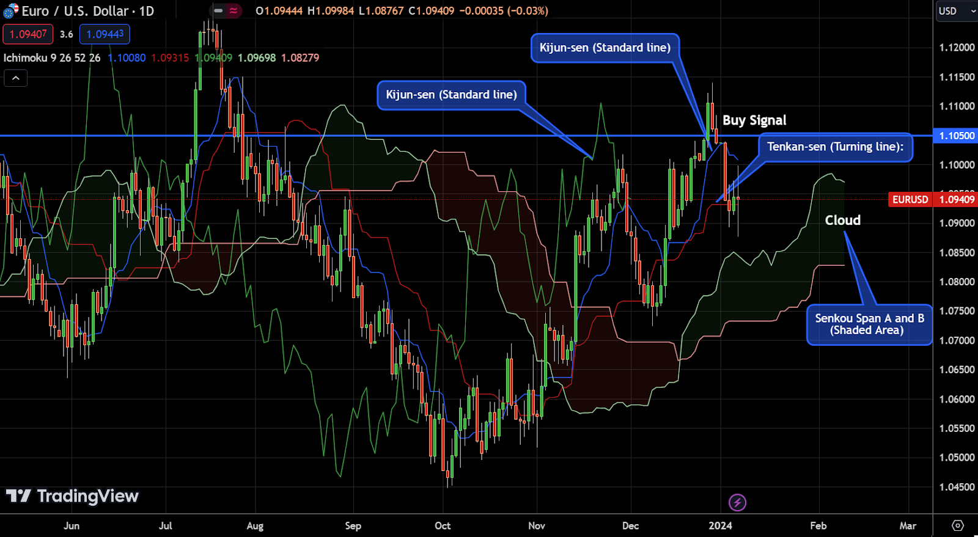Click the blue buy price 1.09443

[x=105, y=34]
